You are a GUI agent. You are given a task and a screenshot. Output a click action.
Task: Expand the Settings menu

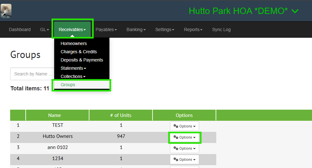[x=165, y=29]
